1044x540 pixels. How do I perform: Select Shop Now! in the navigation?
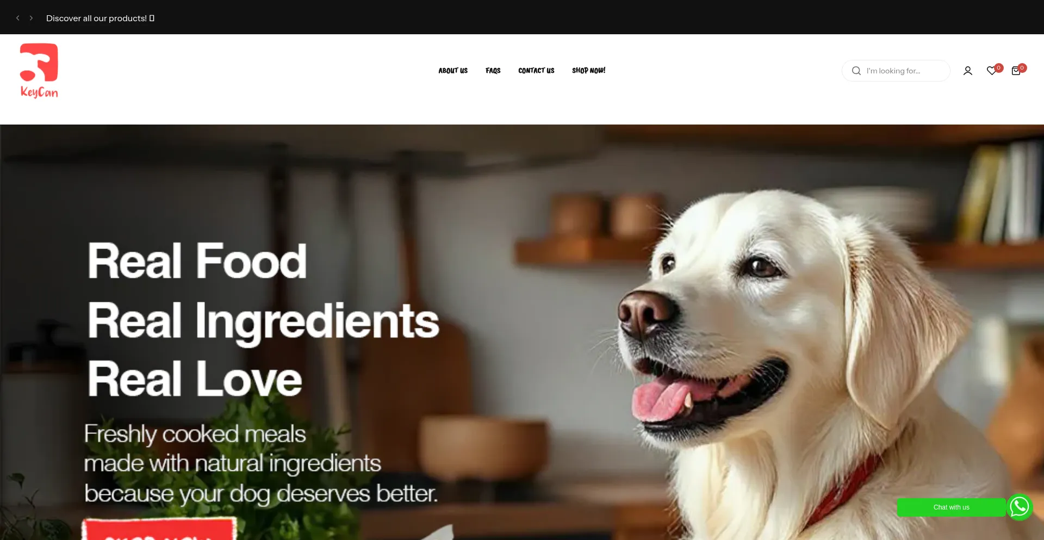(588, 71)
